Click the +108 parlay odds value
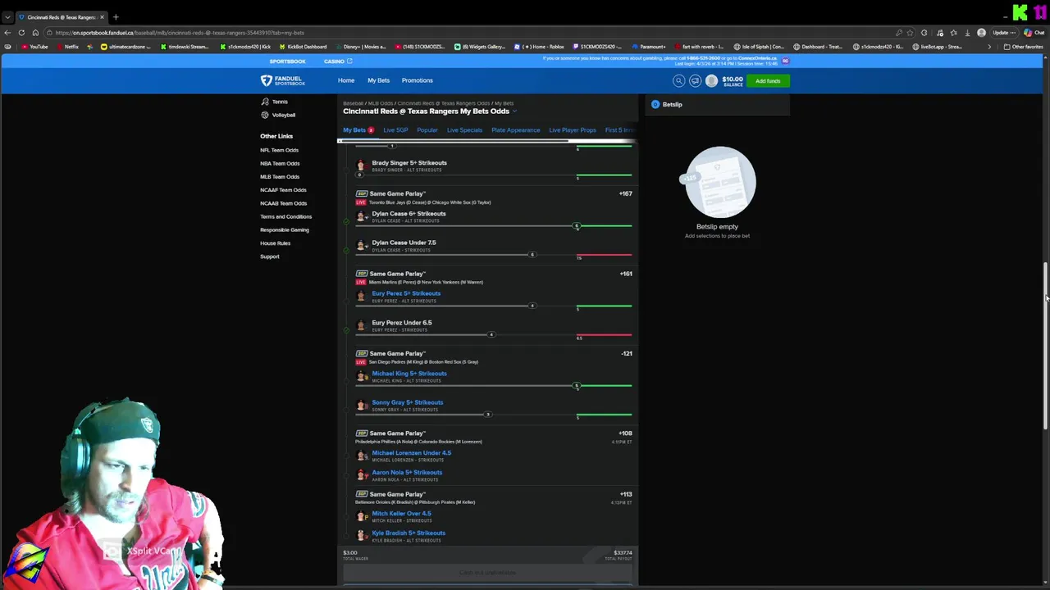 click(x=625, y=433)
